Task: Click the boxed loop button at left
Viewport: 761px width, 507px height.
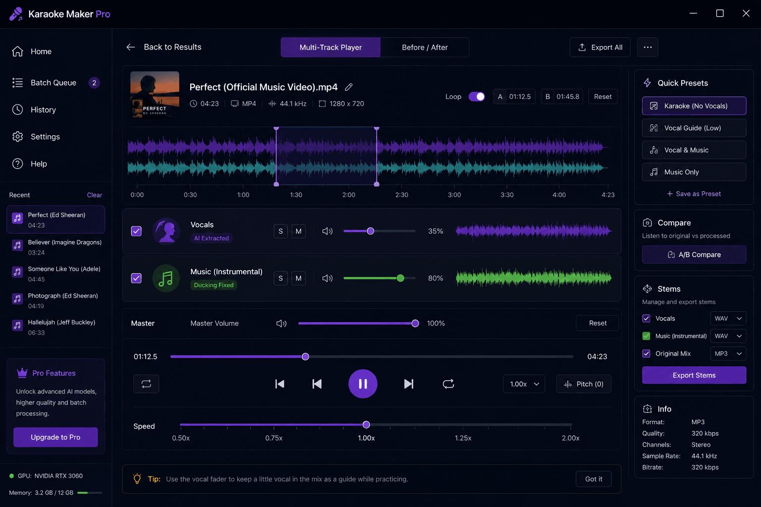Action: [x=146, y=384]
